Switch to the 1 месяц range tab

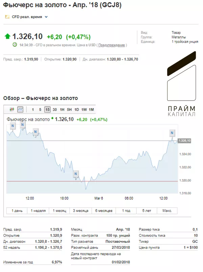[x=60, y=211]
